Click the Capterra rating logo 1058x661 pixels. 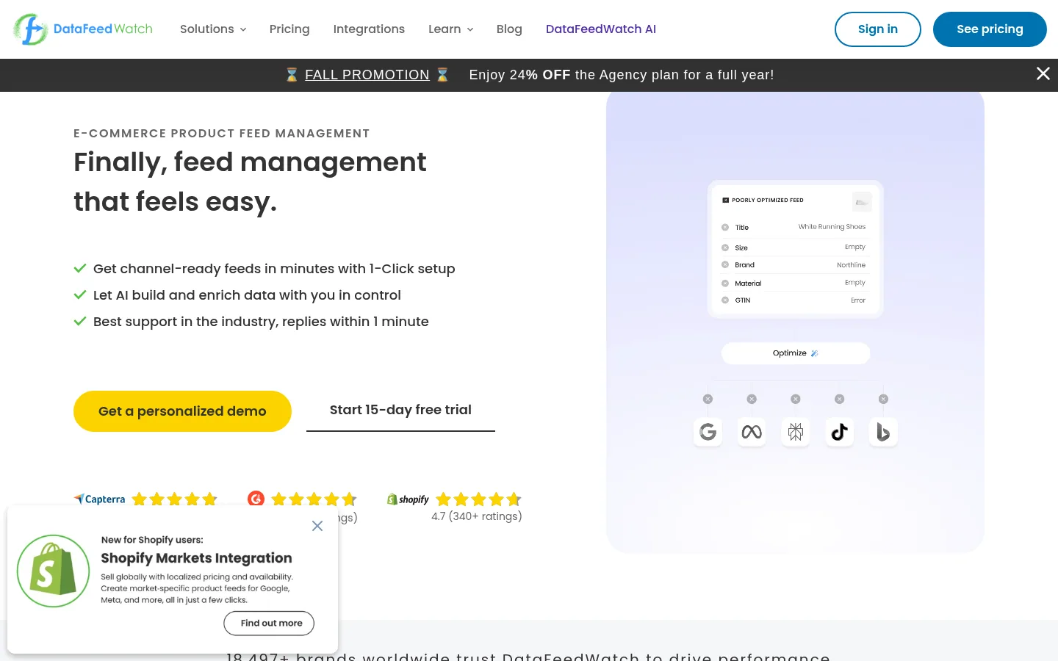point(99,499)
